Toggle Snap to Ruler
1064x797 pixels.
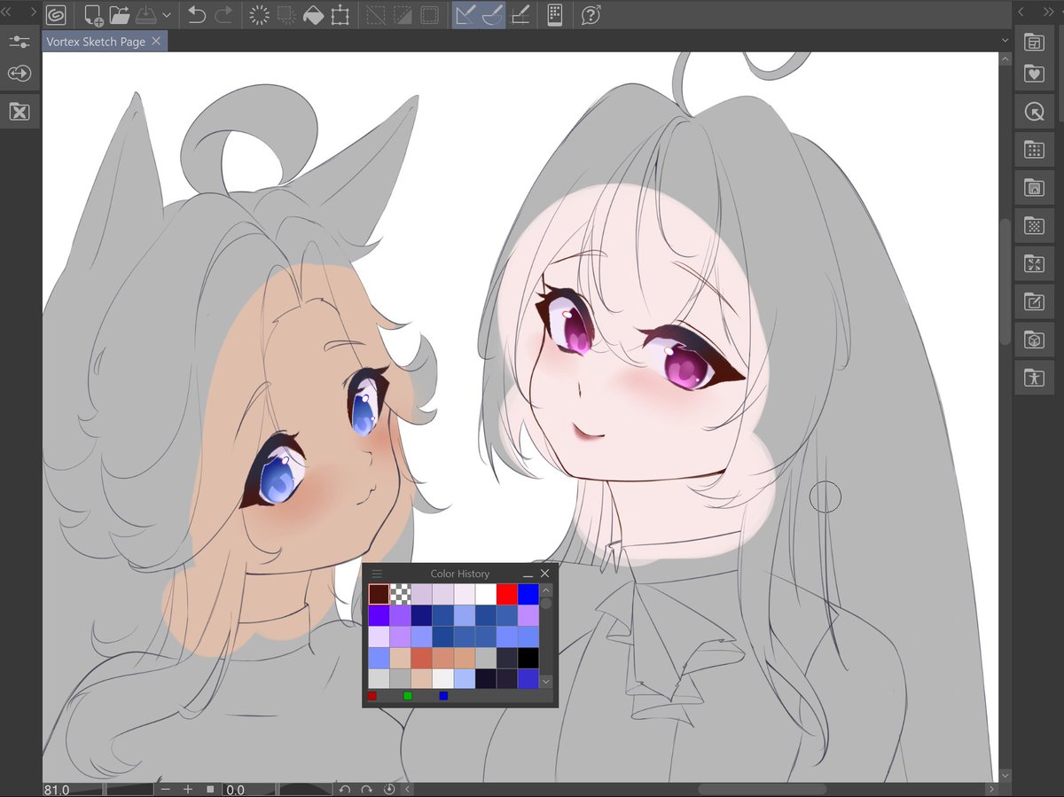pyautogui.click(x=465, y=14)
